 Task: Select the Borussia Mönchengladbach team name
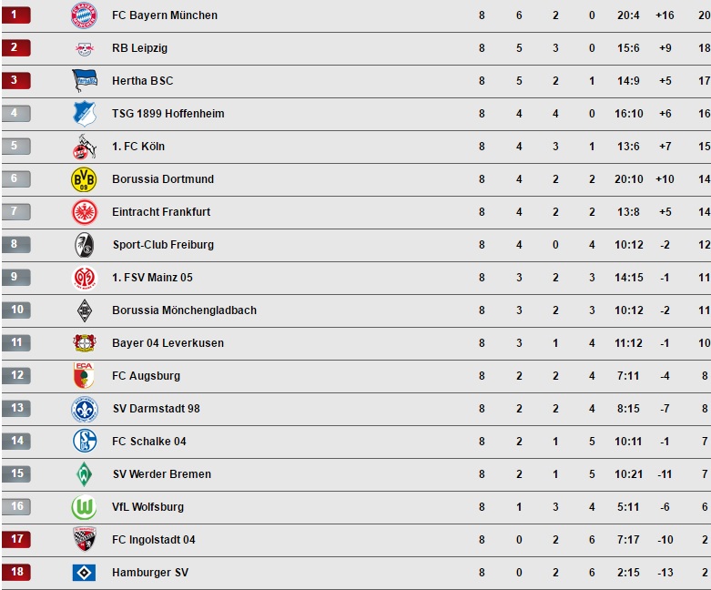pos(185,310)
